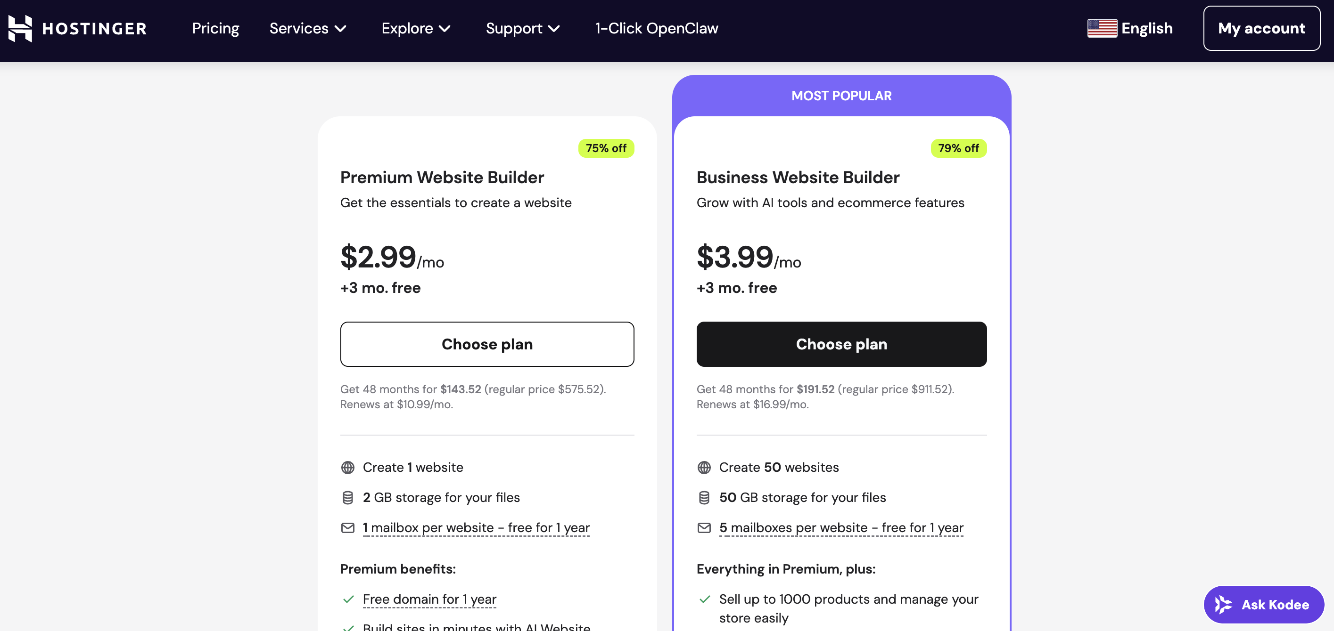The image size is (1334, 631).
Task: Open the Explore dropdown
Action: 416,28
